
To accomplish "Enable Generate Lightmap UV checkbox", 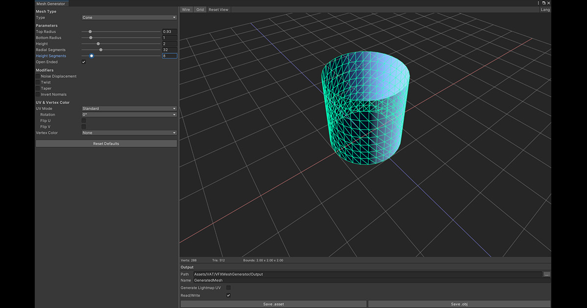I will coord(228,288).
